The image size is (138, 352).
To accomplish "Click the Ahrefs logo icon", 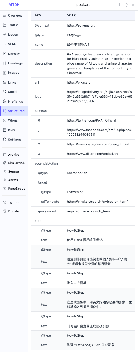I will [x=4, y=180].
